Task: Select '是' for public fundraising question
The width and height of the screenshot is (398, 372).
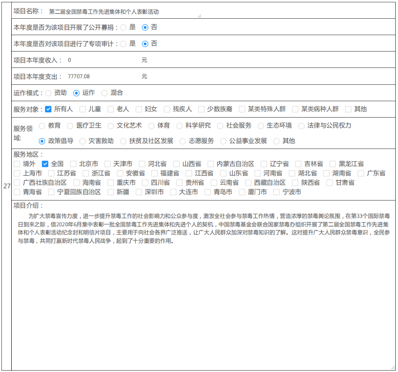Action: pyautogui.click(x=123, y=28)
